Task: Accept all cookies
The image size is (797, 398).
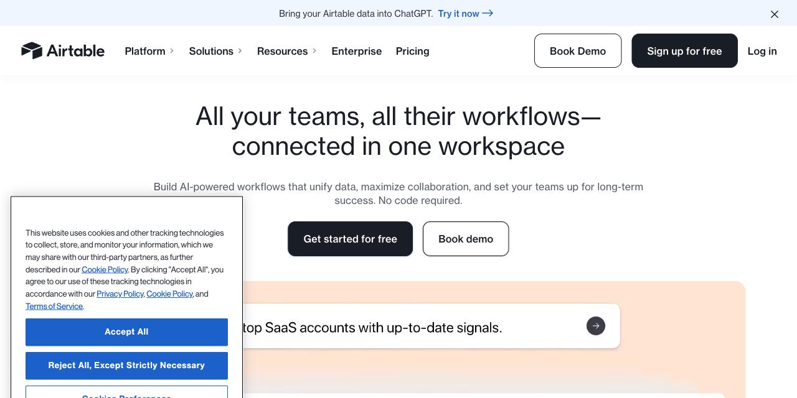Action: (126, 332)
